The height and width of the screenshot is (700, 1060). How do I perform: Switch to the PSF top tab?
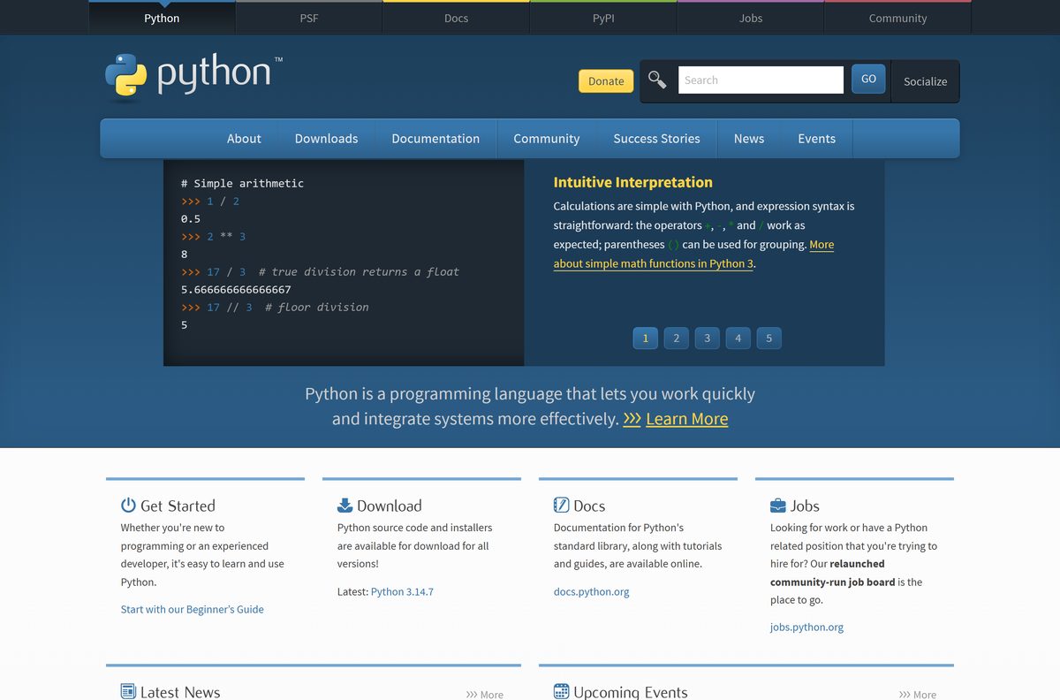tap(309, 18)
